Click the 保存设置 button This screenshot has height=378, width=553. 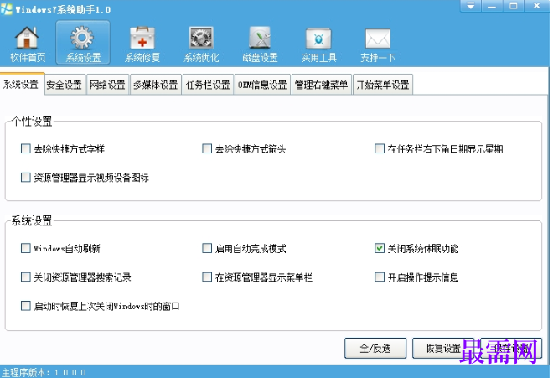point(510,349)
